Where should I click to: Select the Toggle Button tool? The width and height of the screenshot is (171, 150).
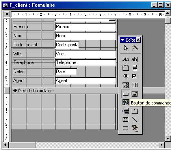(135, 68)
